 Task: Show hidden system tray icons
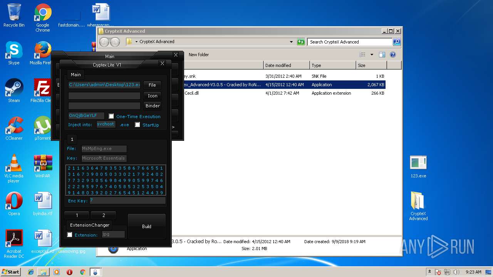click(x=429, y=272)
